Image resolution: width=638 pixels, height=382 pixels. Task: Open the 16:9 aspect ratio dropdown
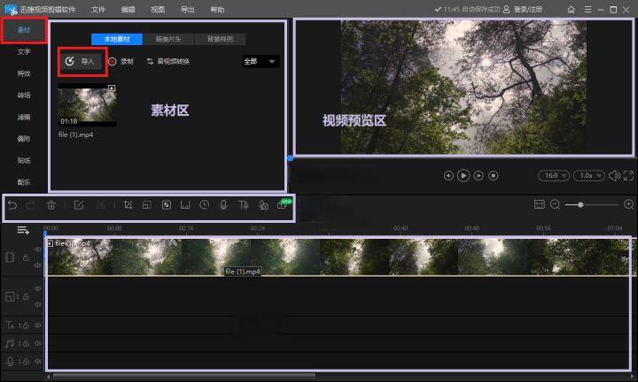pos(554,176)
